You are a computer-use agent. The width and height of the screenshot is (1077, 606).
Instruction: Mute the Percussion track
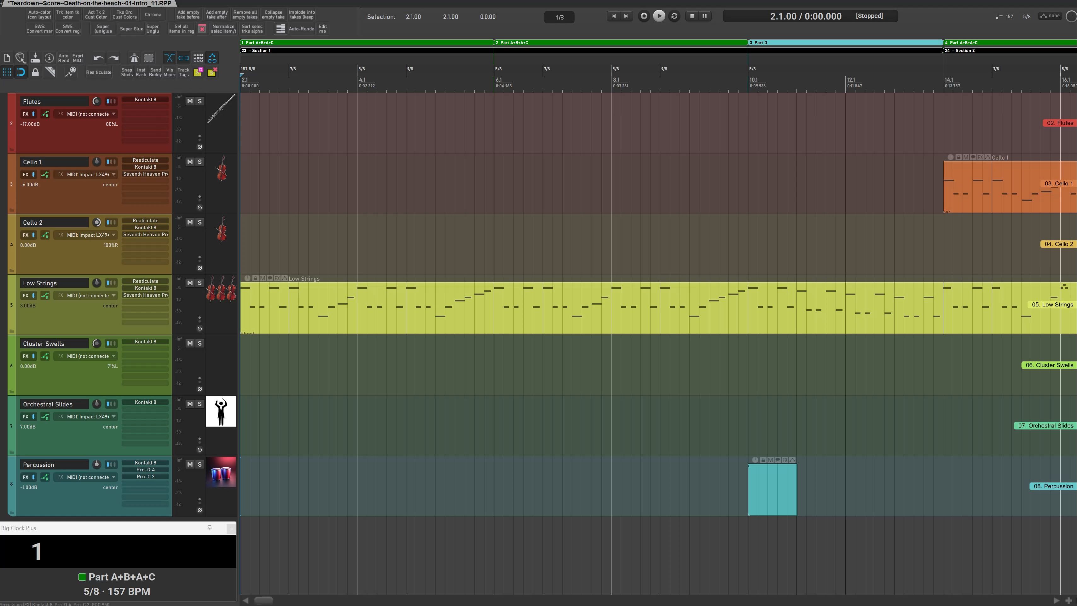tap(190, 464)
